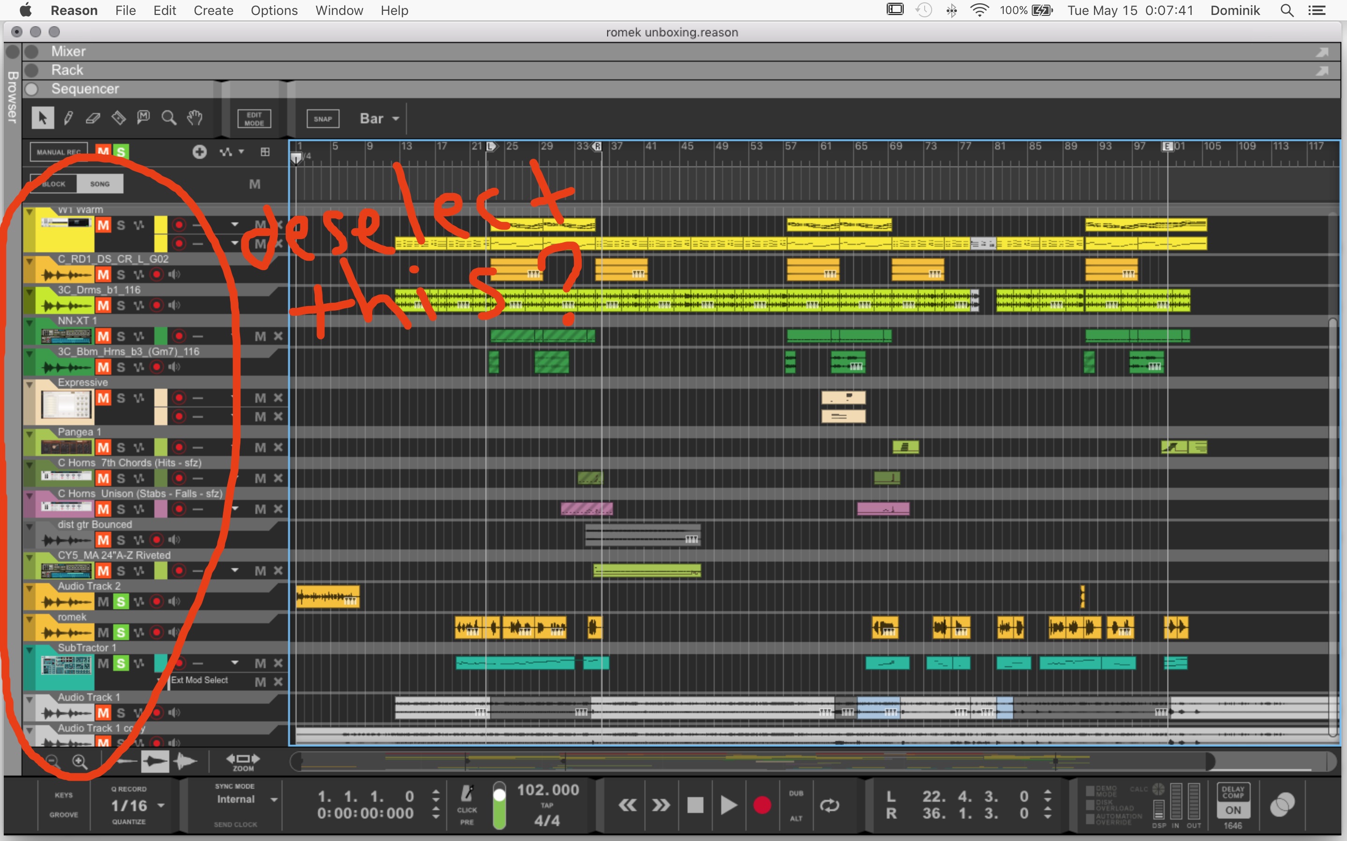This screenshot has width=1347, height=841.
Task: Click the Wi-Fi status icon
Action: [979, 11]
